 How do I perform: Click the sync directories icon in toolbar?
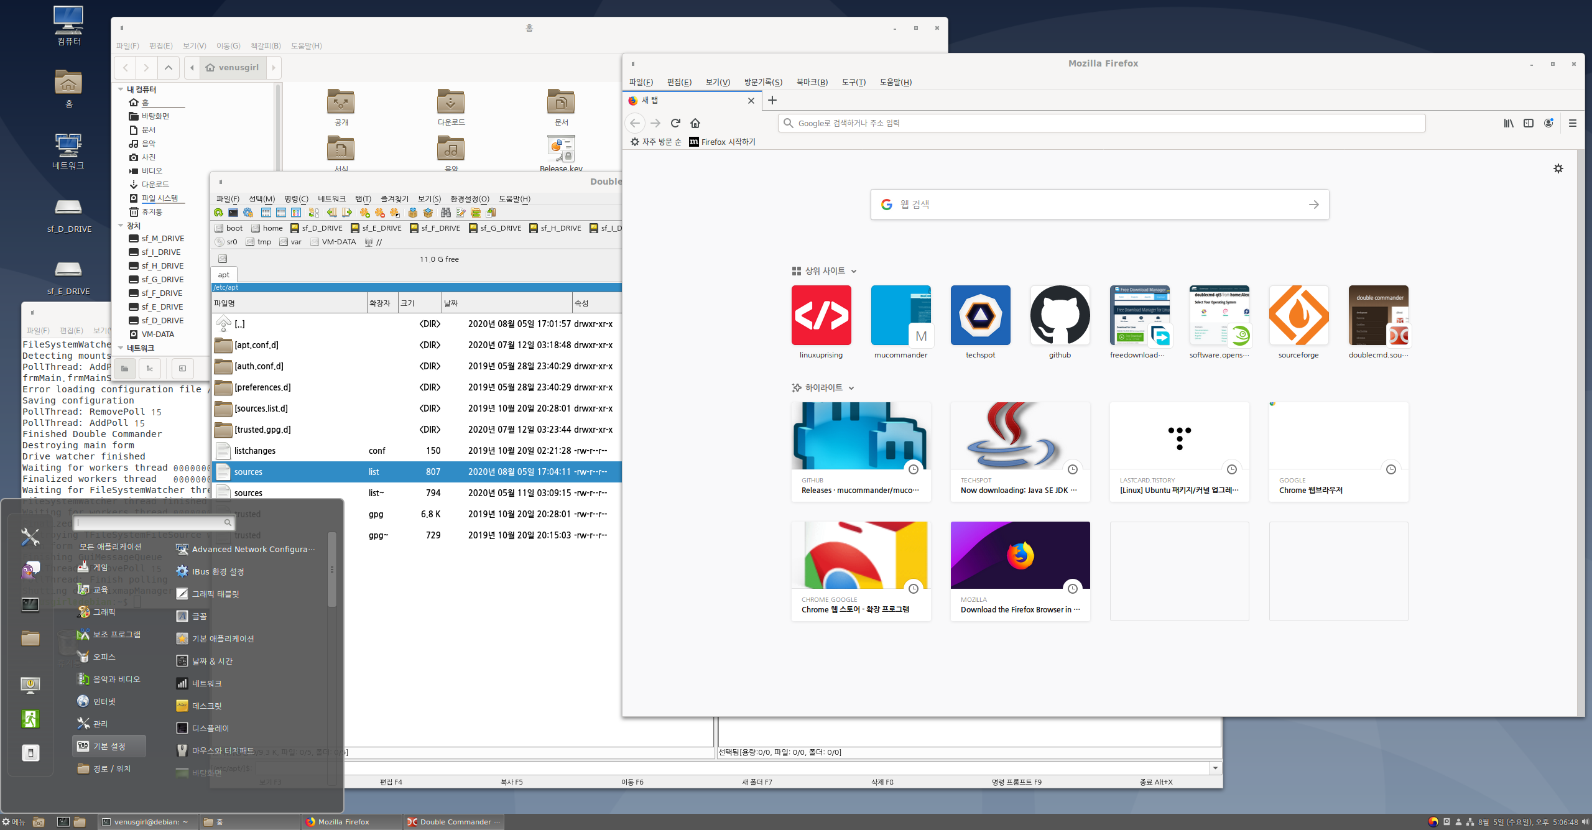coord(476,213)
